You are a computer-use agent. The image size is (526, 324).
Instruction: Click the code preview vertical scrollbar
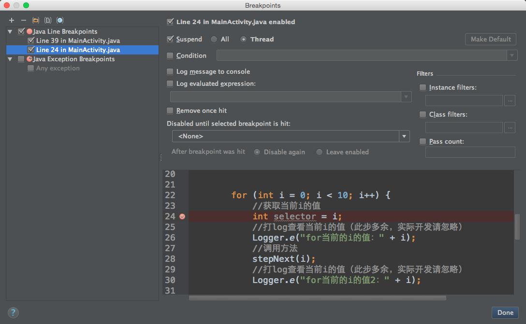(x=517, y=227)
